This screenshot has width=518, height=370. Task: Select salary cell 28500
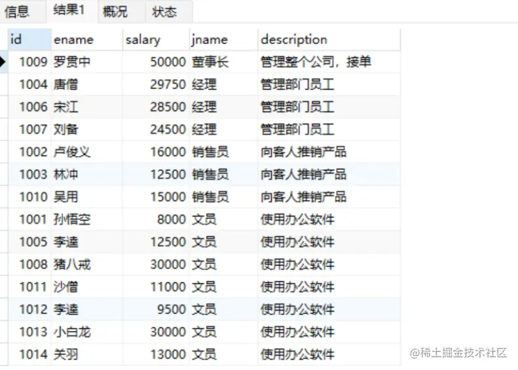[156, 107]
